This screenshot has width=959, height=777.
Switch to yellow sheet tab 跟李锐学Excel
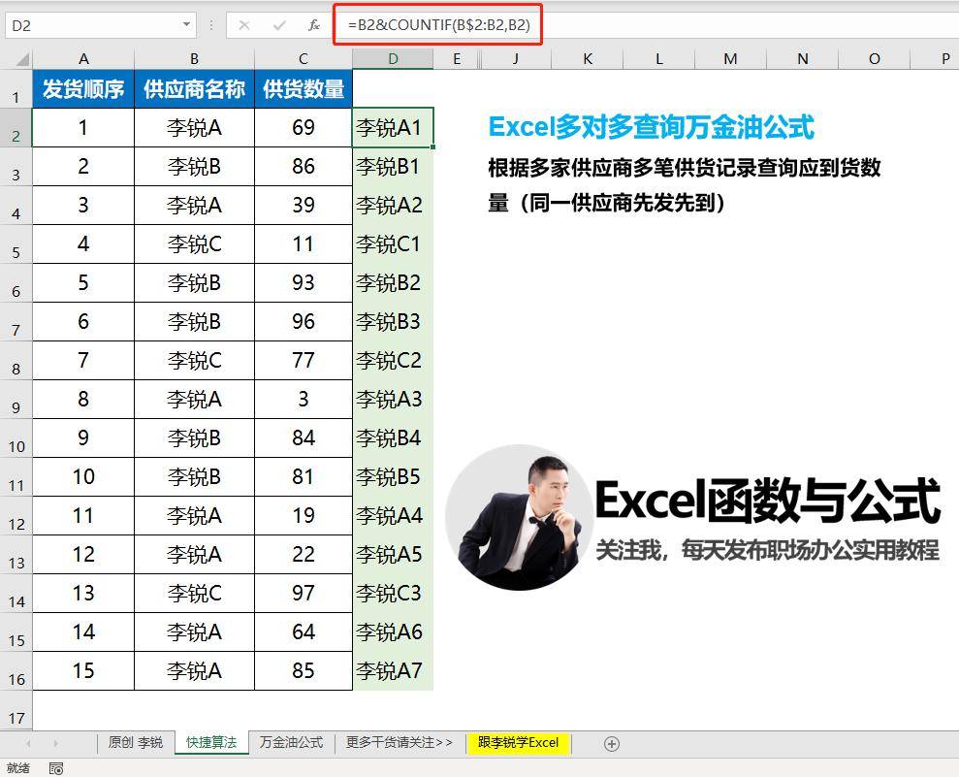click(x=518, y=743)
